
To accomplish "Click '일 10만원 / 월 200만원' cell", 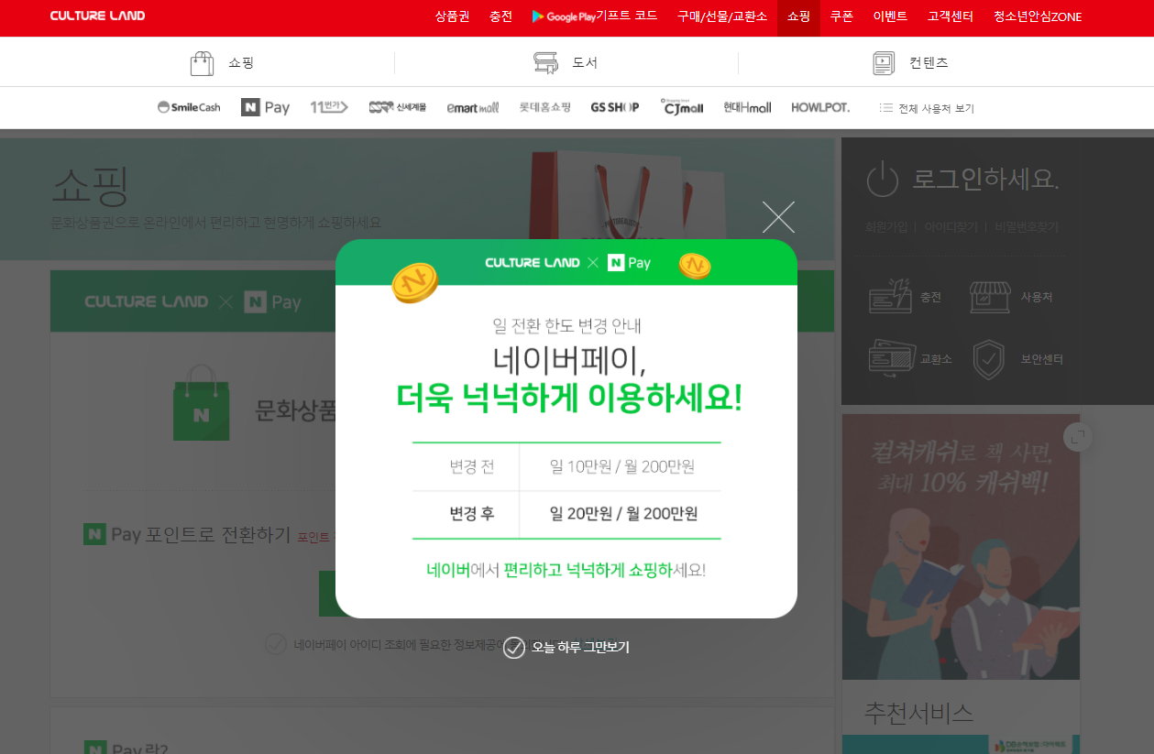I will [621, 466].
